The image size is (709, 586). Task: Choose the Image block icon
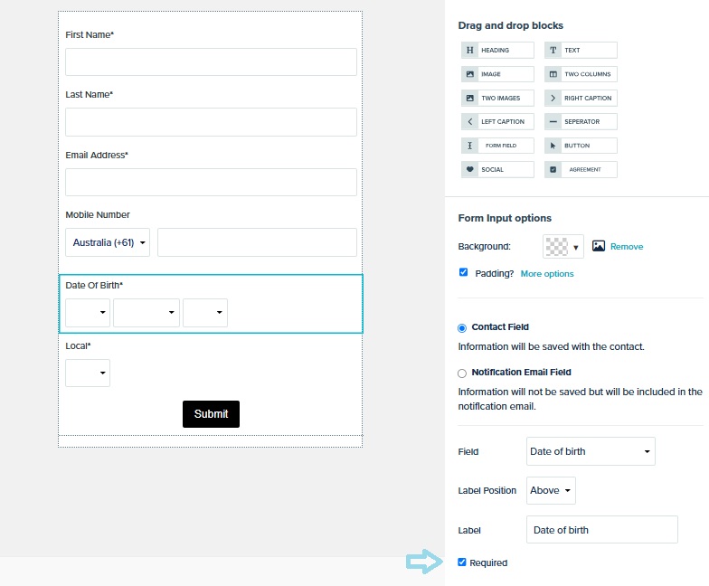[x=470, y=74]
